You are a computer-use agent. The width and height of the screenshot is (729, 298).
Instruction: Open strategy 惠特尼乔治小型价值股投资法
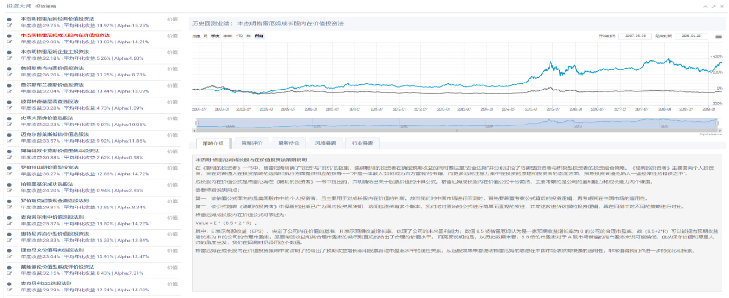[55, 234]
